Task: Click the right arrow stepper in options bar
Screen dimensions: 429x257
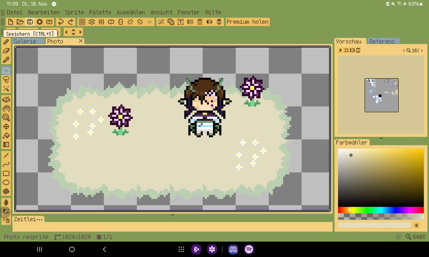Action: click(x=80, y=32)
